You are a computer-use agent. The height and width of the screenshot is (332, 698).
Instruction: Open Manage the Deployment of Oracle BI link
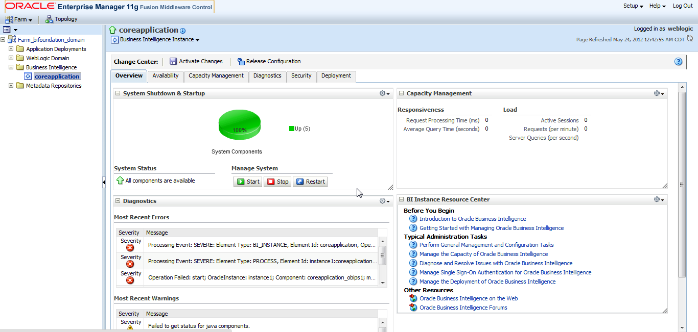point(487,282)
